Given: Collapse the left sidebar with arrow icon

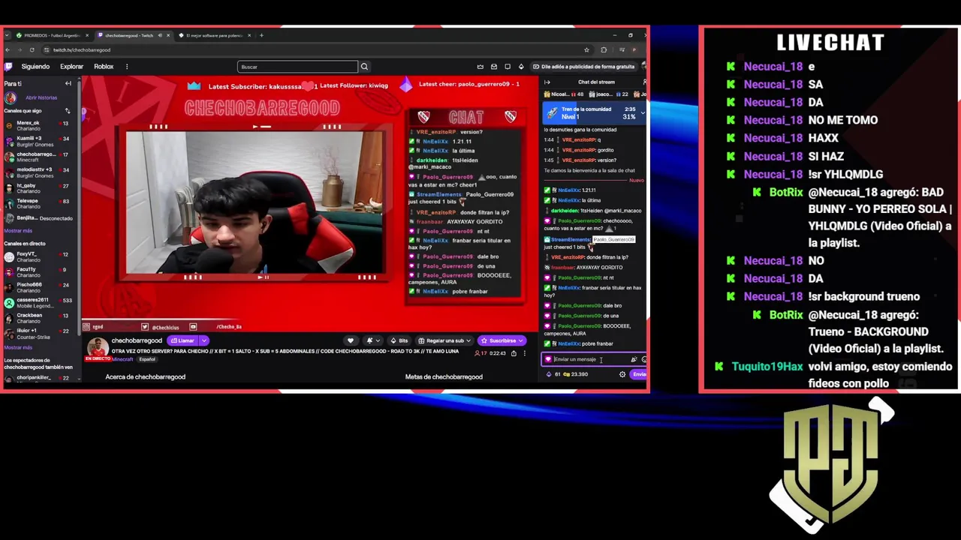Looking at the screenshot, I should (x=68, y=83).
